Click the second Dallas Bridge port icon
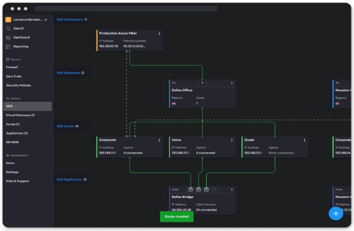Image resolution: width=354 pixels, height=231 pixels. (x=198, y=189)
